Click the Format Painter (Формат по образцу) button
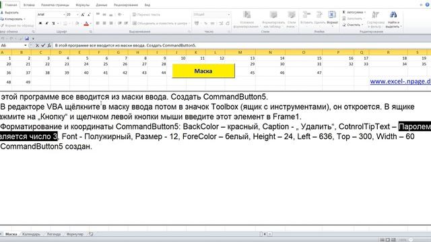This screenshot has width=431, height=242. click(17, 26)
